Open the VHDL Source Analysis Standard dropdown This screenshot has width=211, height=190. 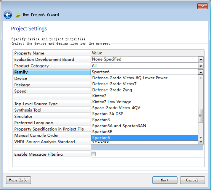pos(201,142)
